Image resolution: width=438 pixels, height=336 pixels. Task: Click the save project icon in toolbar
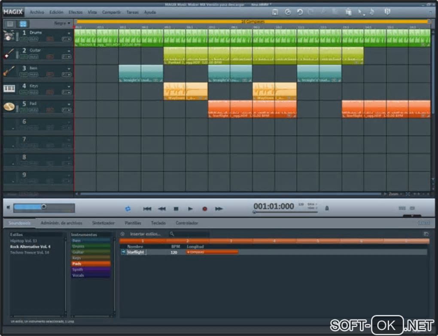[275, 12]
